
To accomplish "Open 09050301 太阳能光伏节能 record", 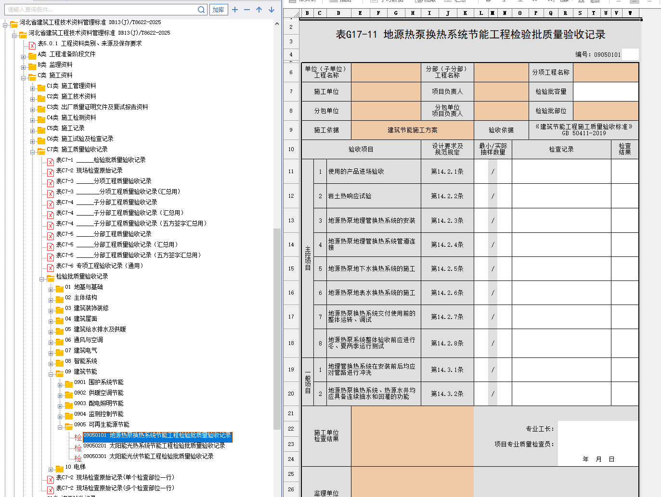I will (148, 456).
